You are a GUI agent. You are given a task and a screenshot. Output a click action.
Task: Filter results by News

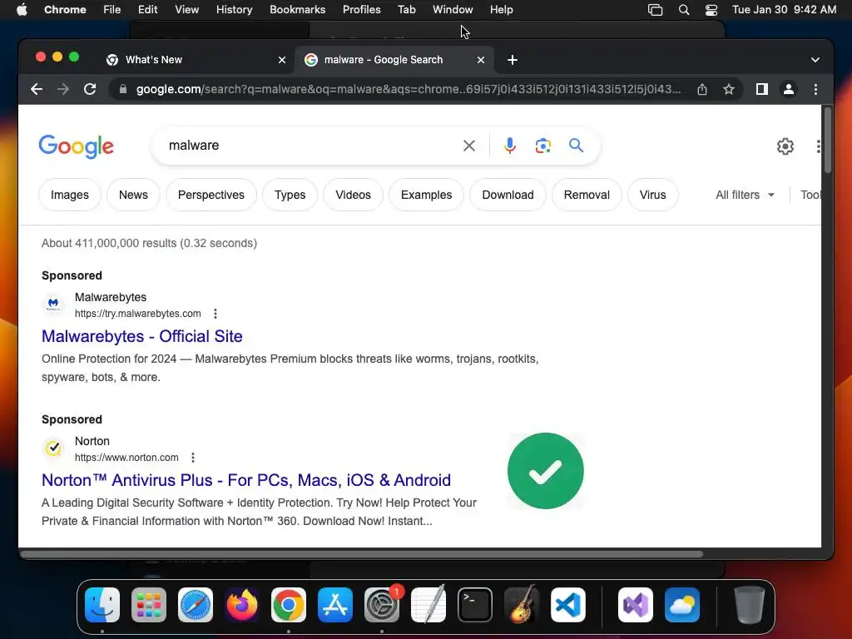click(133, 195)
